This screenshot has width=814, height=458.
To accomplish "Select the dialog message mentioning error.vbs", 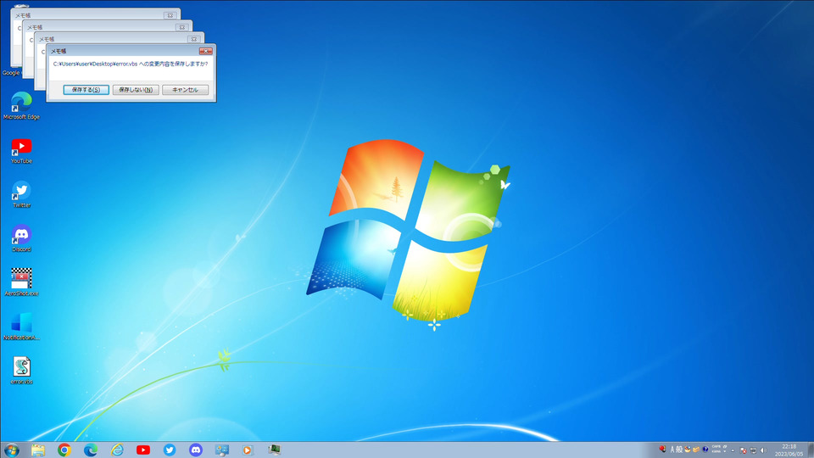I will [131, 64].
